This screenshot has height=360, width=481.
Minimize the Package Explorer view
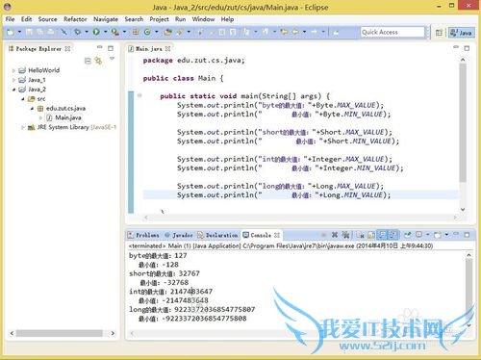pyautogui.click(x=100, y=47)
